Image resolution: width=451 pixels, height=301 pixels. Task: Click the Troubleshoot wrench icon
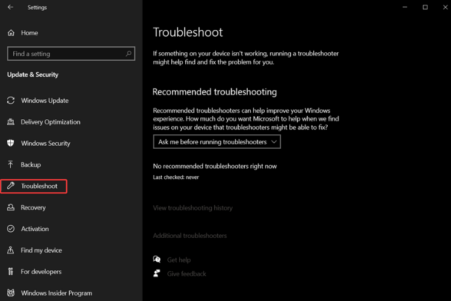pyautogui.click(x=11, y=186)
